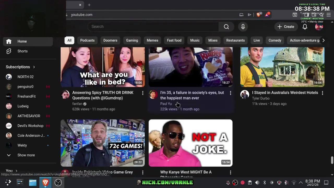Open Brave browser in taskbar
The width and height of the screenshot is (334, 188).
point(45,182)
